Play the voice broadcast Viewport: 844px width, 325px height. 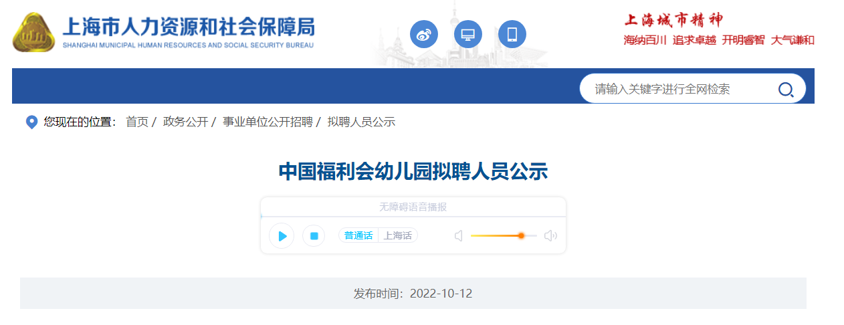[x=282, y=235]
